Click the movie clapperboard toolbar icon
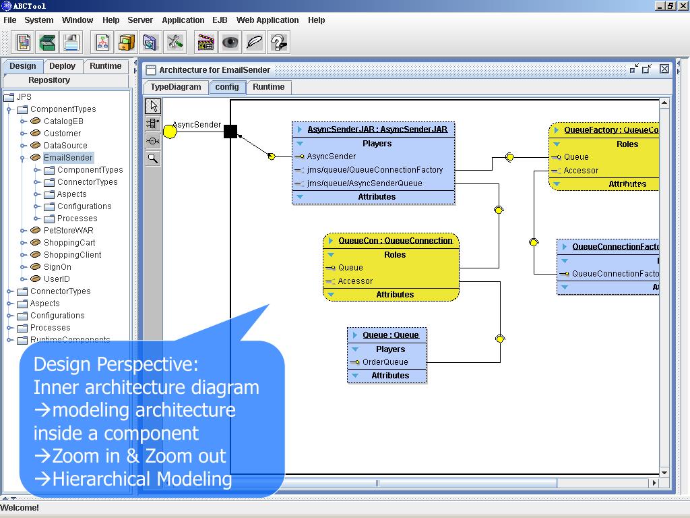690x518 pixels. (206, 42)
